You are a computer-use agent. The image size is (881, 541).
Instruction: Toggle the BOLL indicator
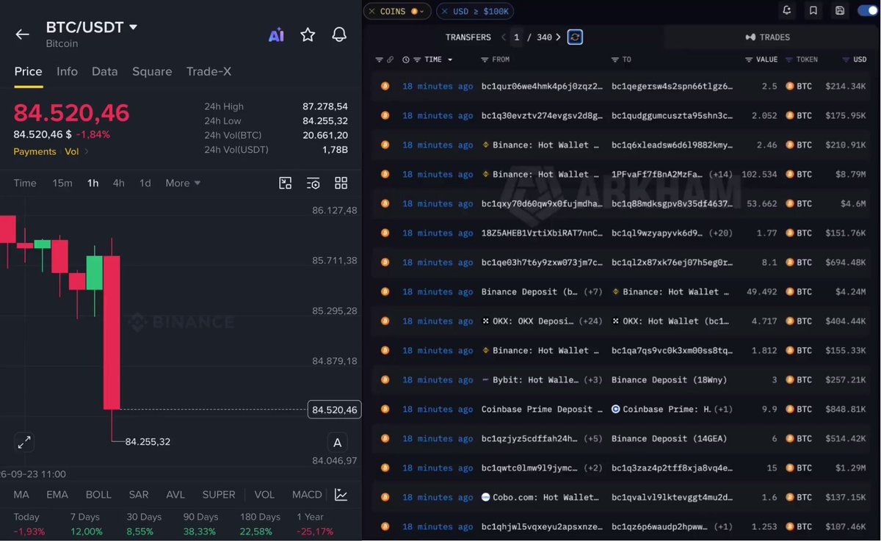pos(98,495)
